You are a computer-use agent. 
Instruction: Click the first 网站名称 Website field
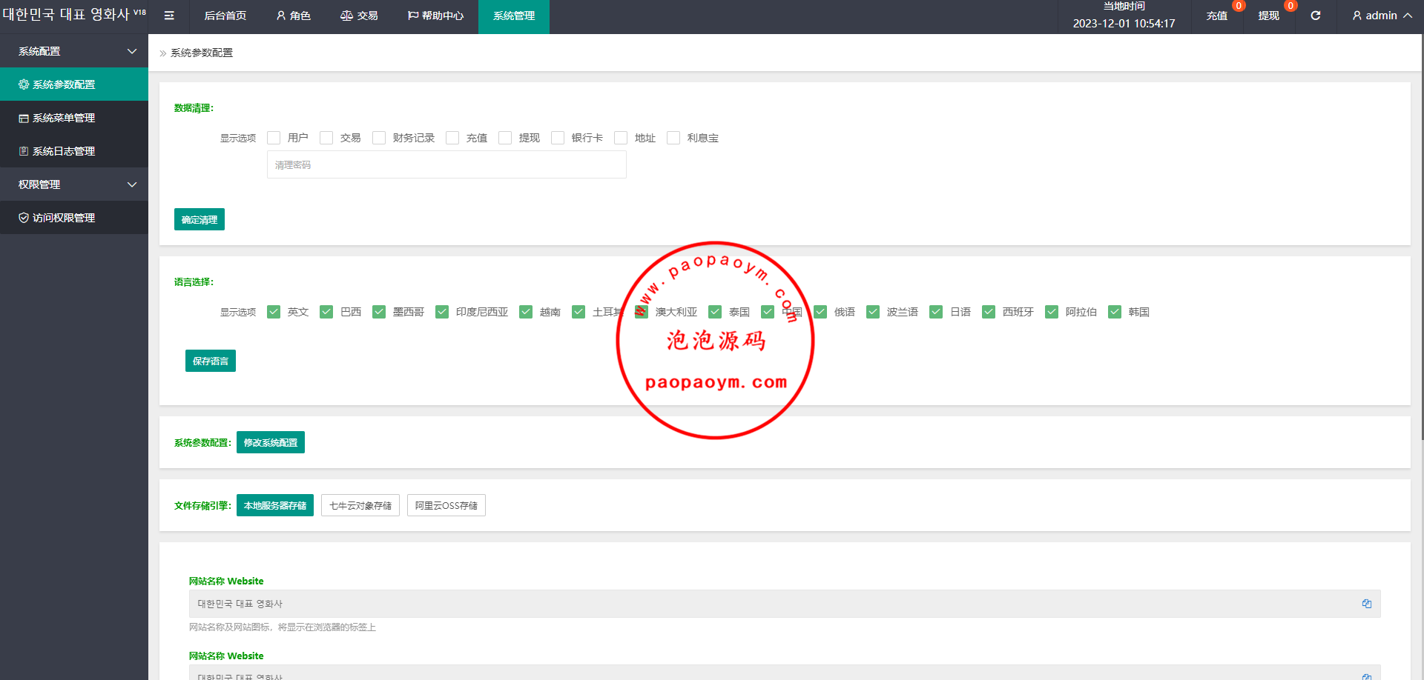pos(785,604)
